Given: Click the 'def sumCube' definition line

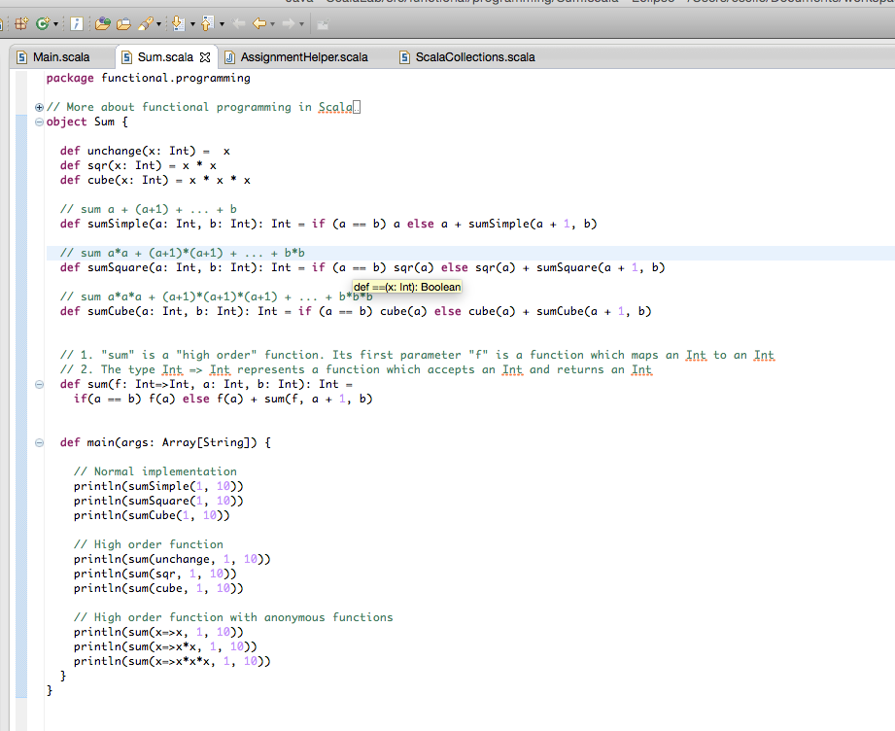Looking at the screenshot, I should pos(356,311).
